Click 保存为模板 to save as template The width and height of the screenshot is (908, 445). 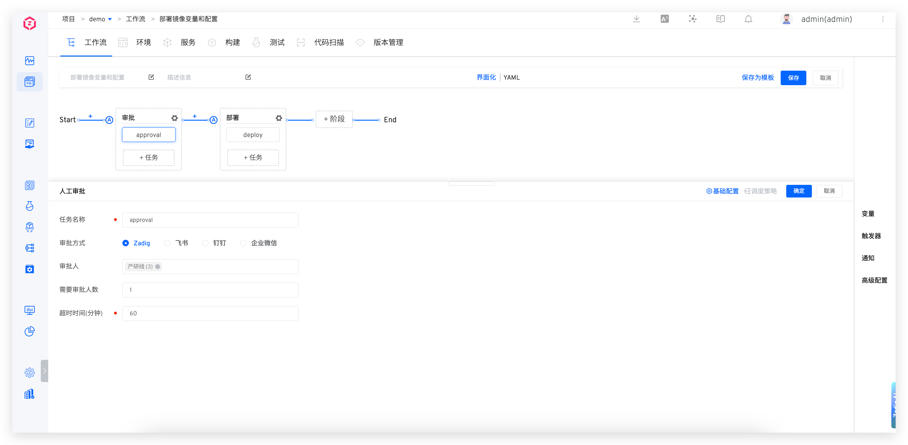pos(758,77)
